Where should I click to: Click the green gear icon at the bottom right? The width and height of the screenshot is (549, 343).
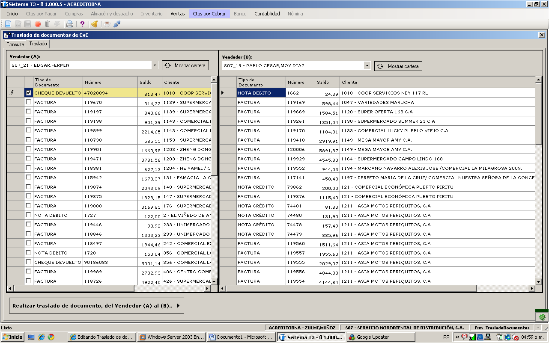point(542,317)
